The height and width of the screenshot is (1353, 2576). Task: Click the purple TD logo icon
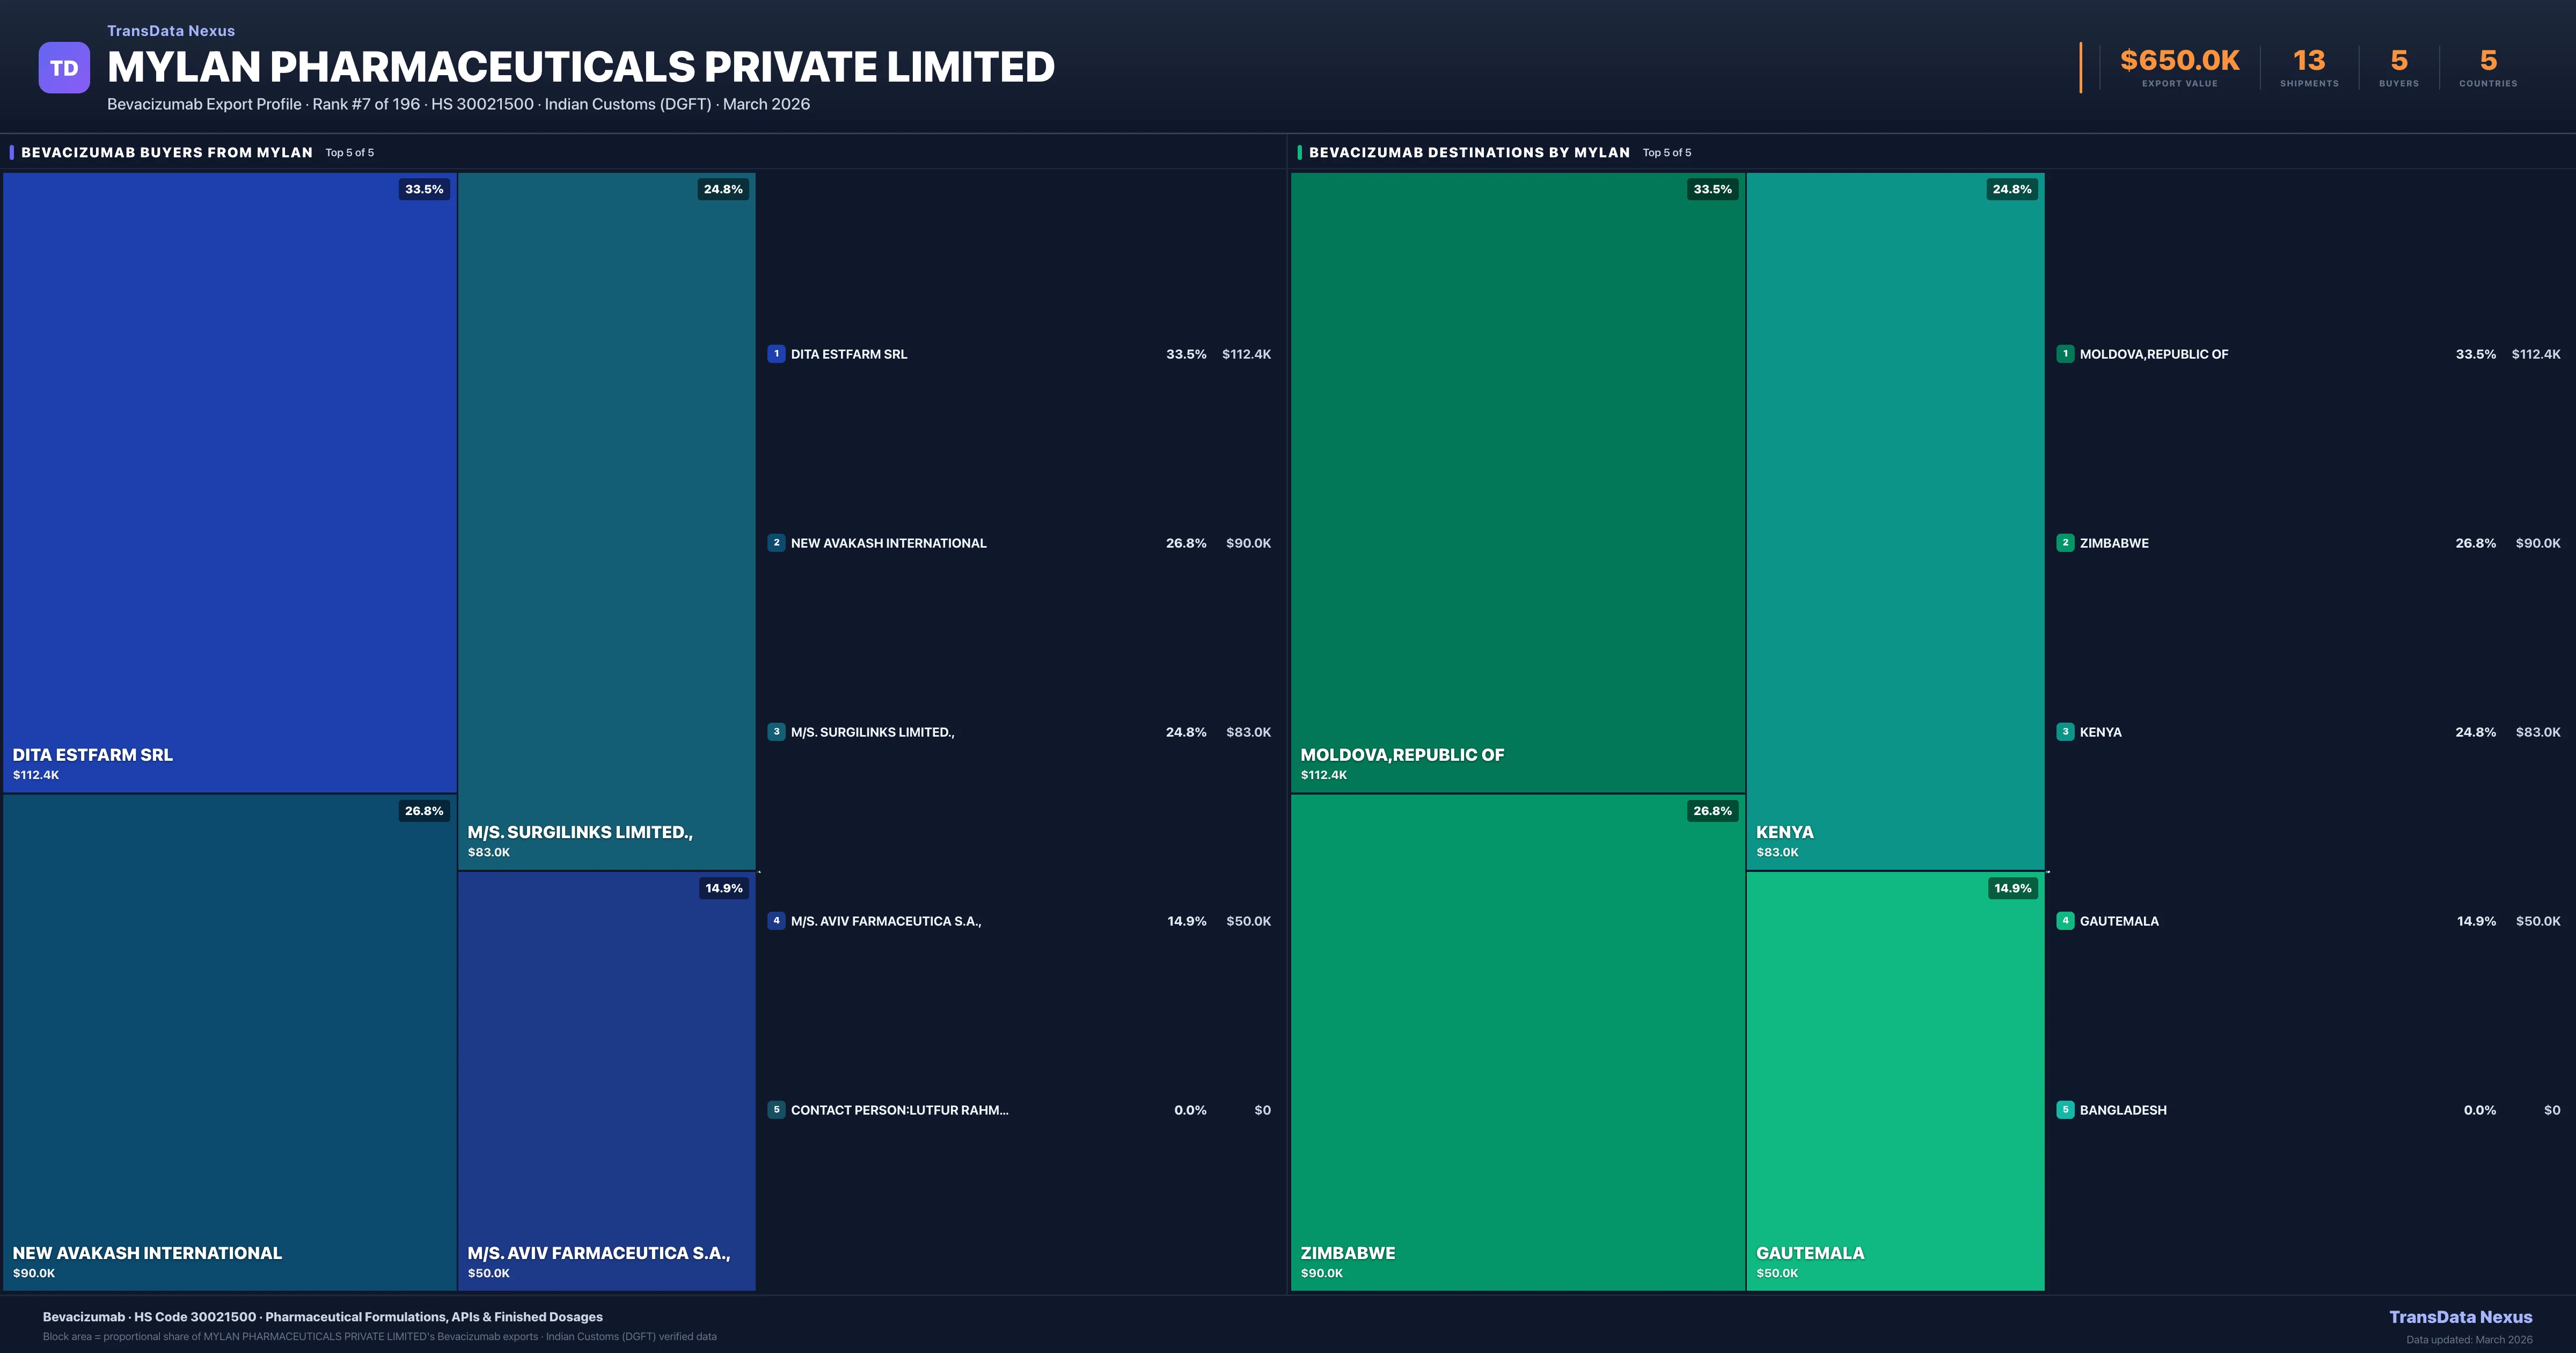coord(64,68)
